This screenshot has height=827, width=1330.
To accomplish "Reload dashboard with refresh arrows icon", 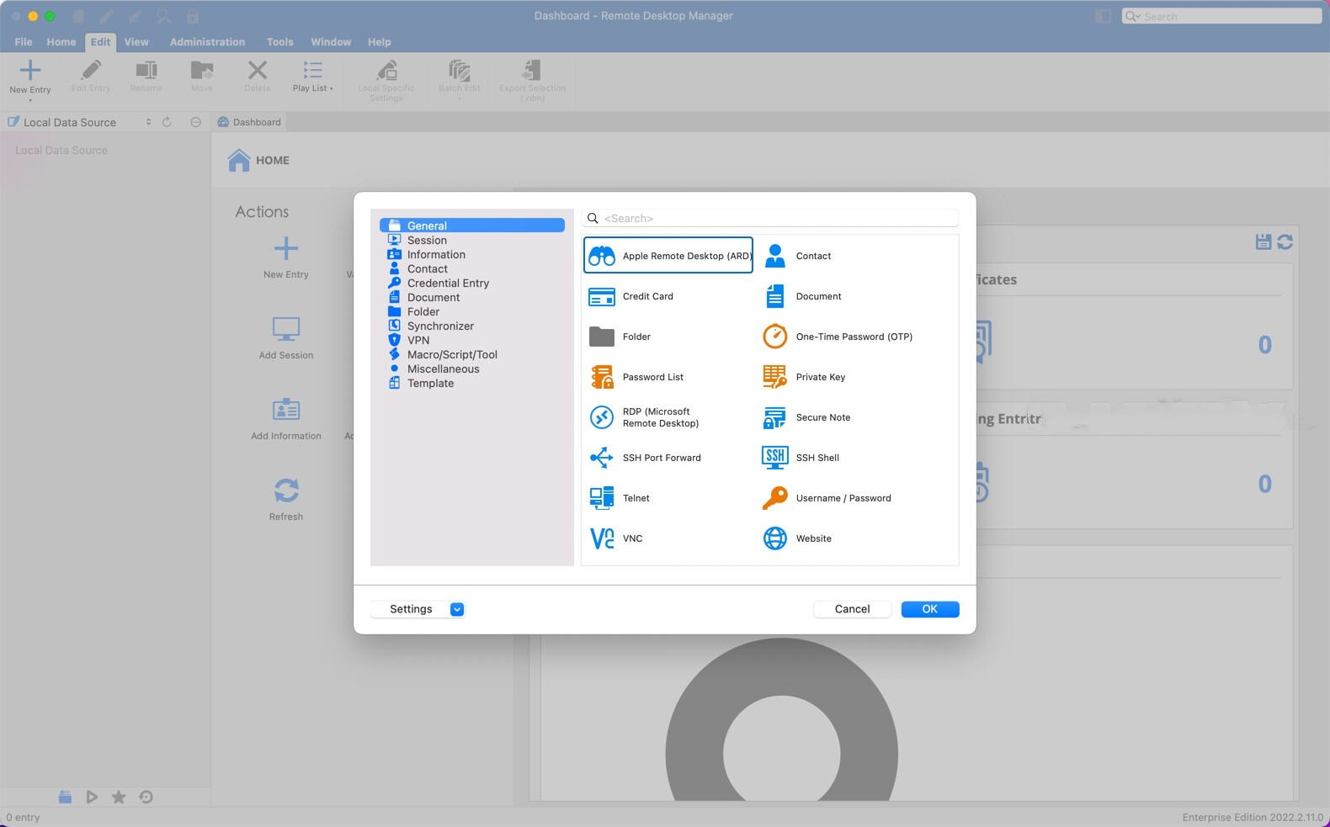I will [1285, 242].
